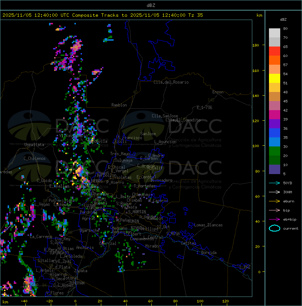The image size is (302, 306).
Task: Click the 'eb+bip' legend label
Action: tap(290, 220)
